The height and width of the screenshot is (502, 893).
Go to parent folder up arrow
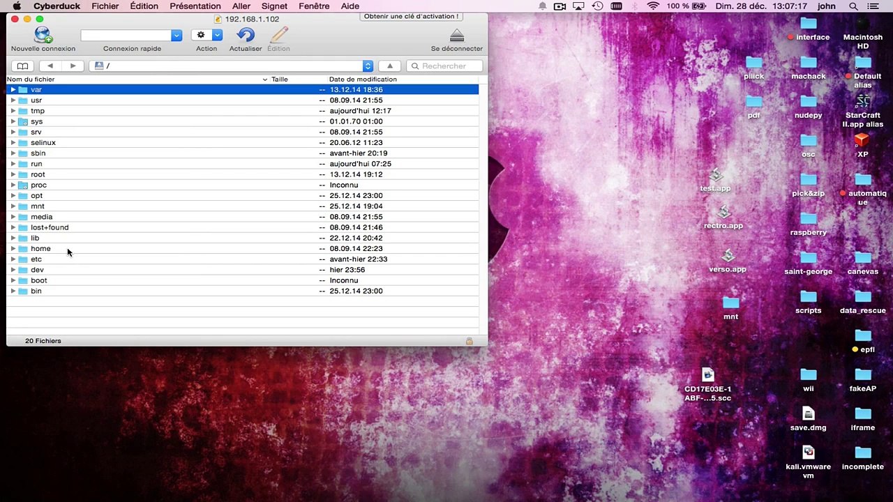point(390,66)
